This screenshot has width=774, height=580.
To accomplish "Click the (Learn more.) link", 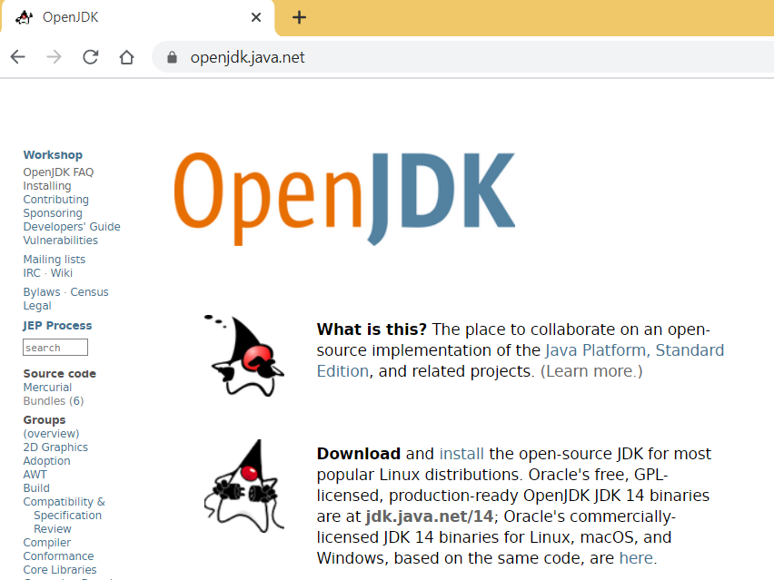I will (x=591, y=371).
